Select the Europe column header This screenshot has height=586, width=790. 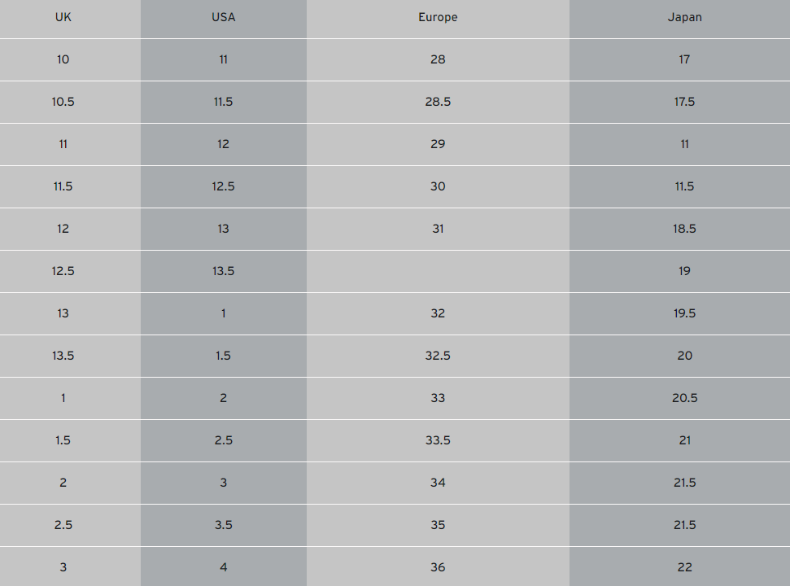coord(438,17)
